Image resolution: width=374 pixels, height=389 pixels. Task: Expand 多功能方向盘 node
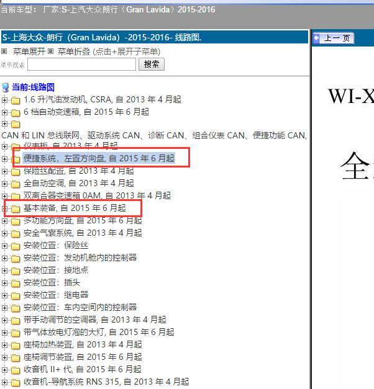coord(4,221)
